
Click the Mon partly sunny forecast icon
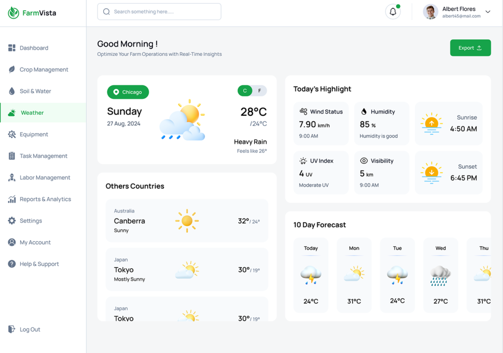point(354,273)
